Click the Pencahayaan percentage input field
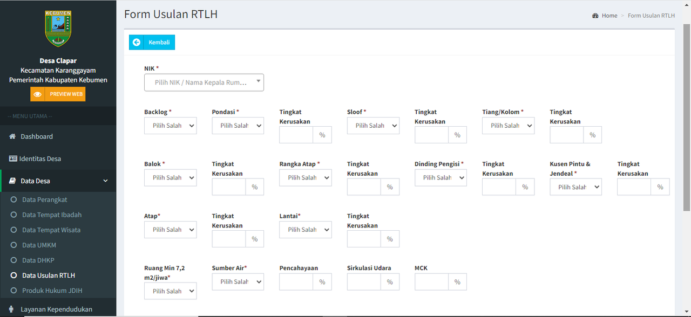691x317 pixels. click(x=296, y=282)
